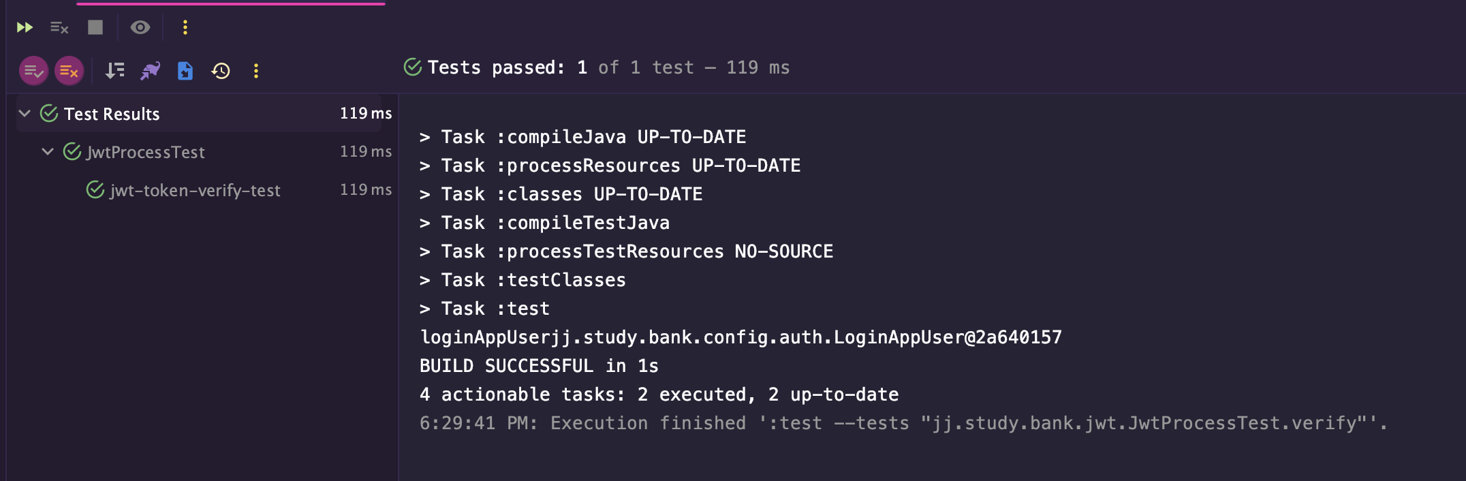Viewport: 1466px width, 481px height.
Task: Click the sort tests icon
Action: [115, 71]
